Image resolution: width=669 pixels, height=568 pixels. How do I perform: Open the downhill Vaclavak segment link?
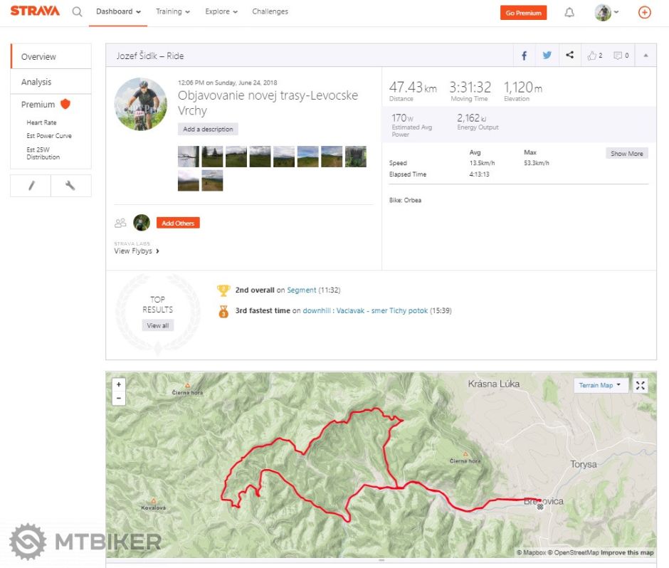[364, 310]
